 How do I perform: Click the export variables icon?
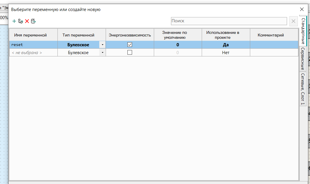33,21
